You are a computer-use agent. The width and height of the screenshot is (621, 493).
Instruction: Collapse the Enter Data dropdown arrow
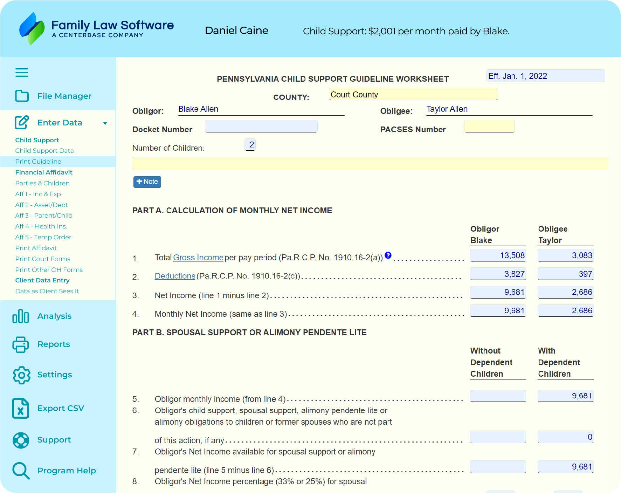(105, 123)
